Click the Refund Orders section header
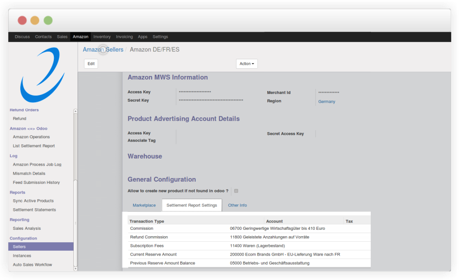459x280 pixels. pos(24,110)
